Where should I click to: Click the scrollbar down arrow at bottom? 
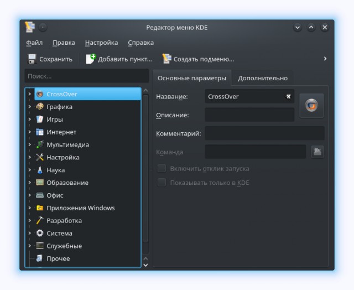pyautogui.click(x=145, y=265)
